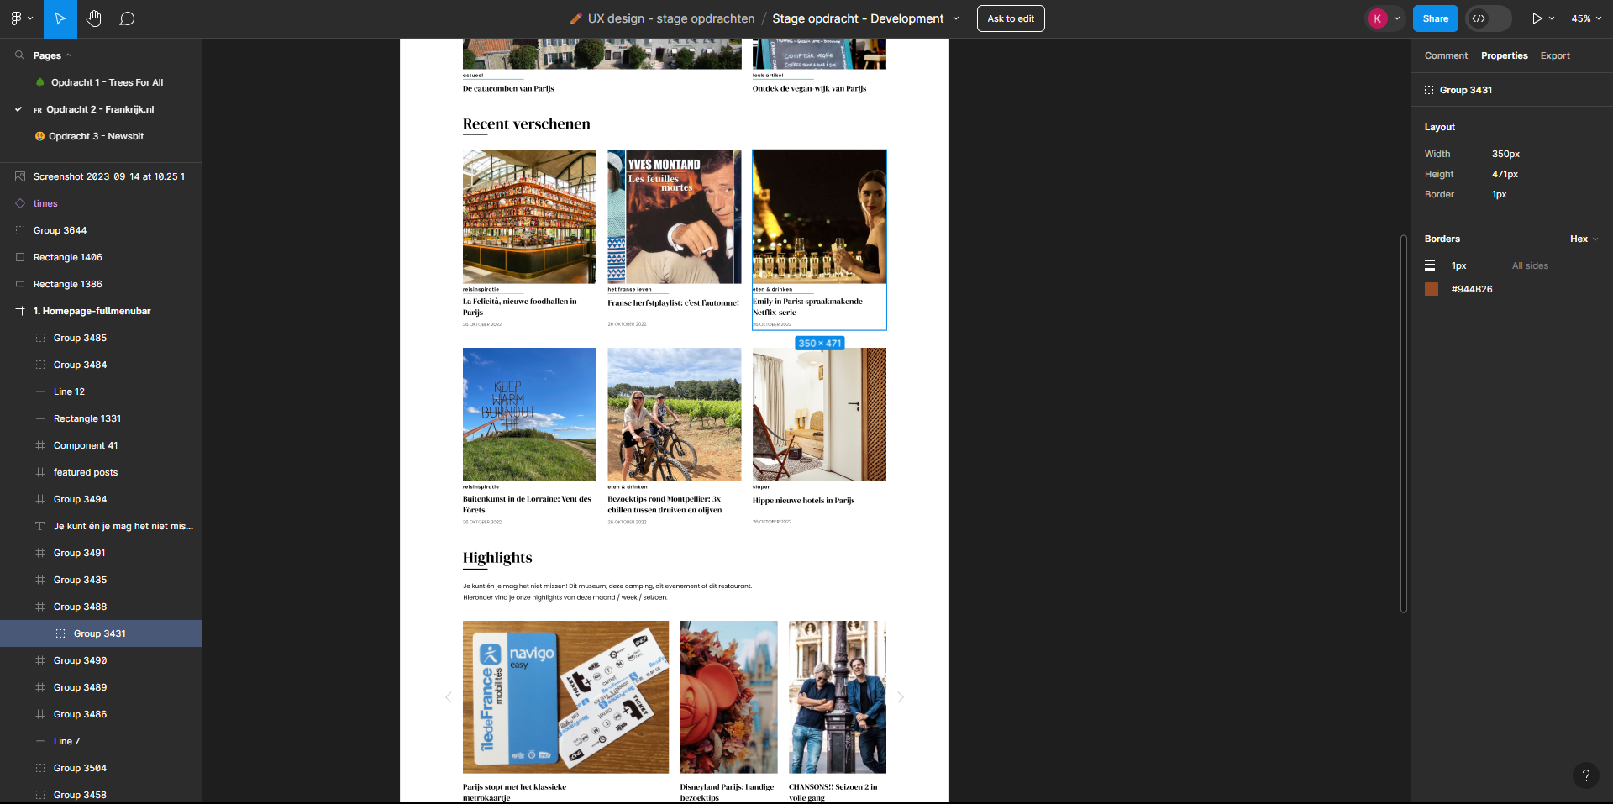
Task: Click the Yves Montand playlist image
Action: [x=675, y=217]
